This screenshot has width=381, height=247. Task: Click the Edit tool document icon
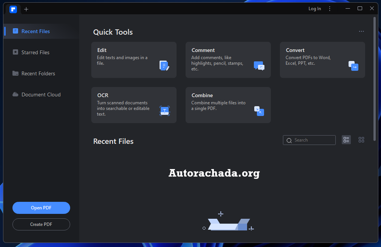point(164,66)
